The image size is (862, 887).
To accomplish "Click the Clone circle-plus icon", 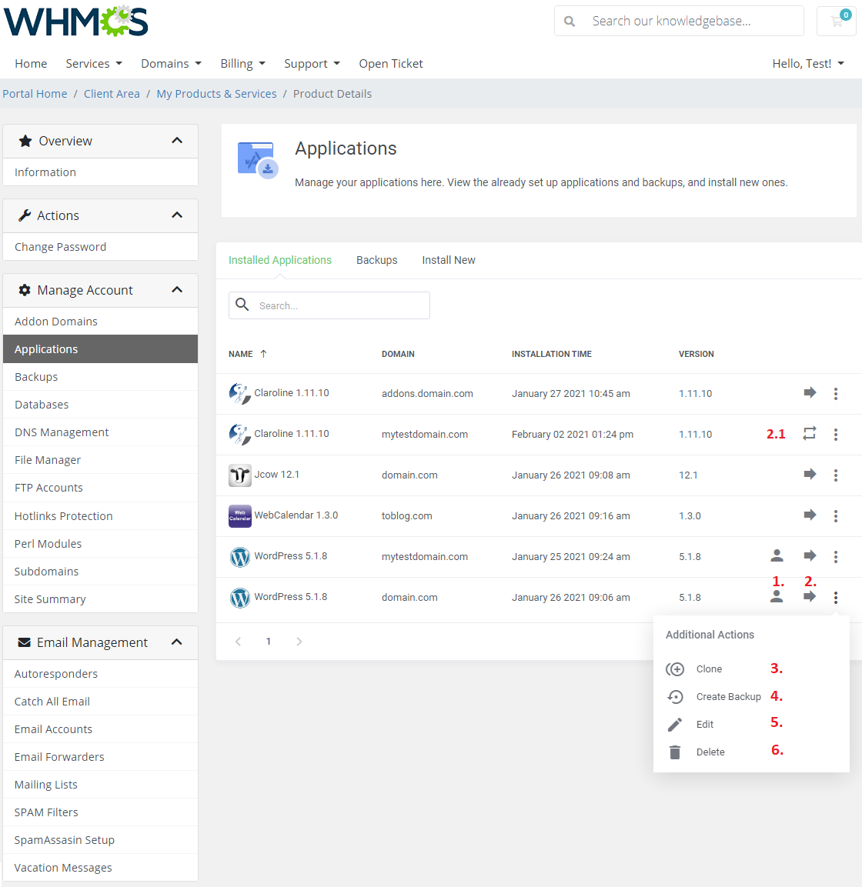I will (x=675, y=669).
